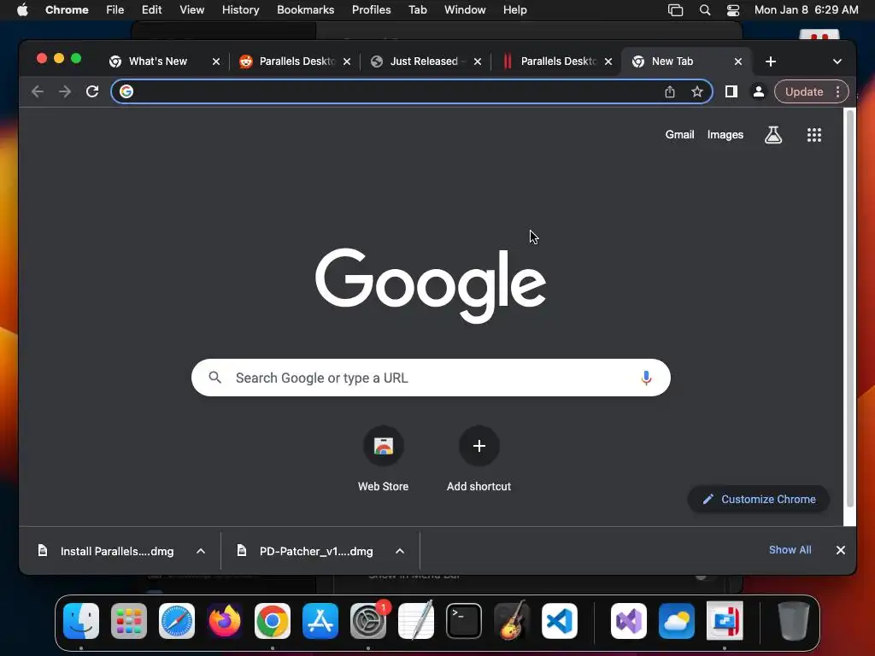Launch Safari from the Dock

(177, 621)
